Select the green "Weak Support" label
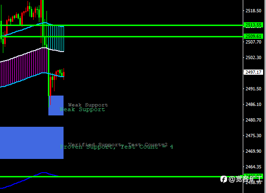Screen dimensions: 266x193 coord(83,109)
